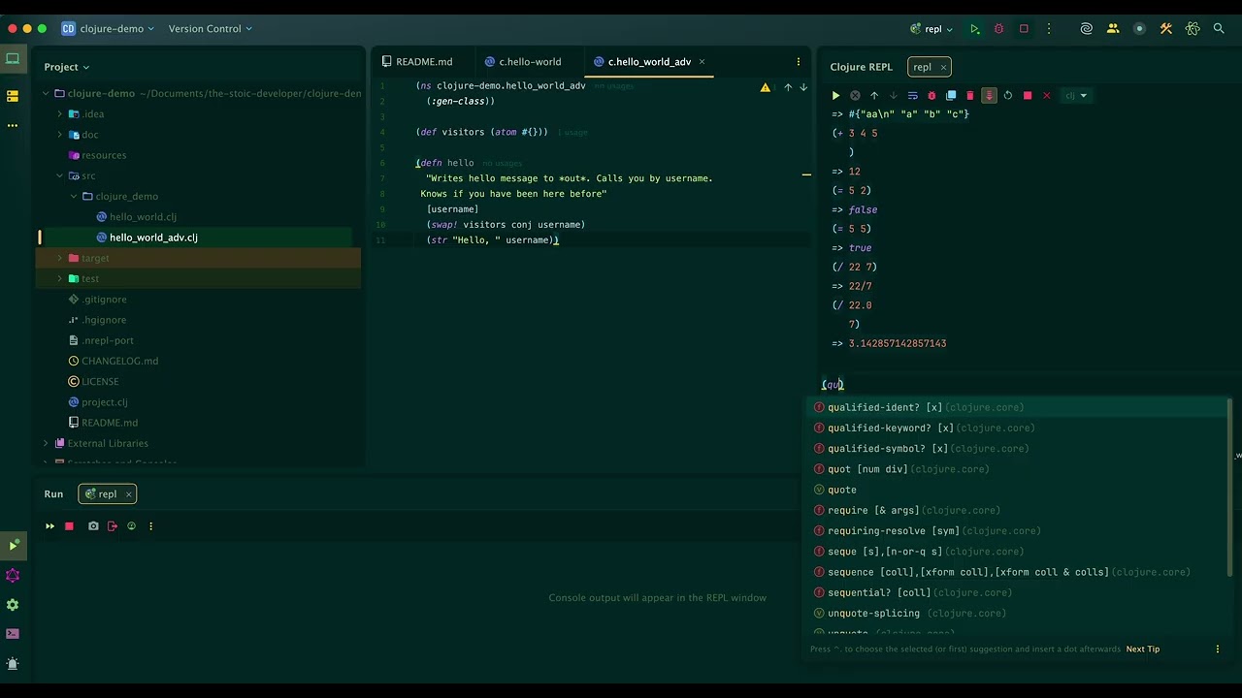Choose the requiring-resolve [sym] completion suggestion
Viewport: 1242px width, 698px height.
point(1016,531)
